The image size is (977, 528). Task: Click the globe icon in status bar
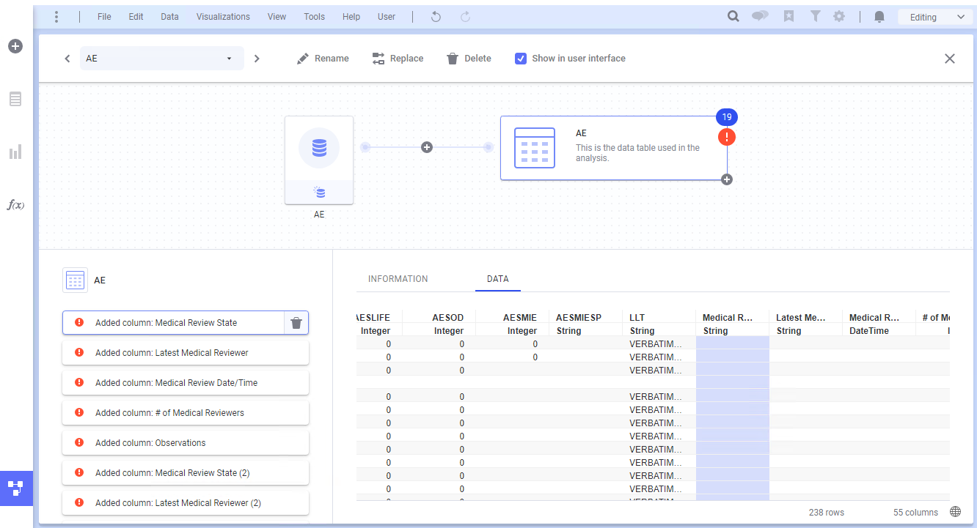[955, 512]
